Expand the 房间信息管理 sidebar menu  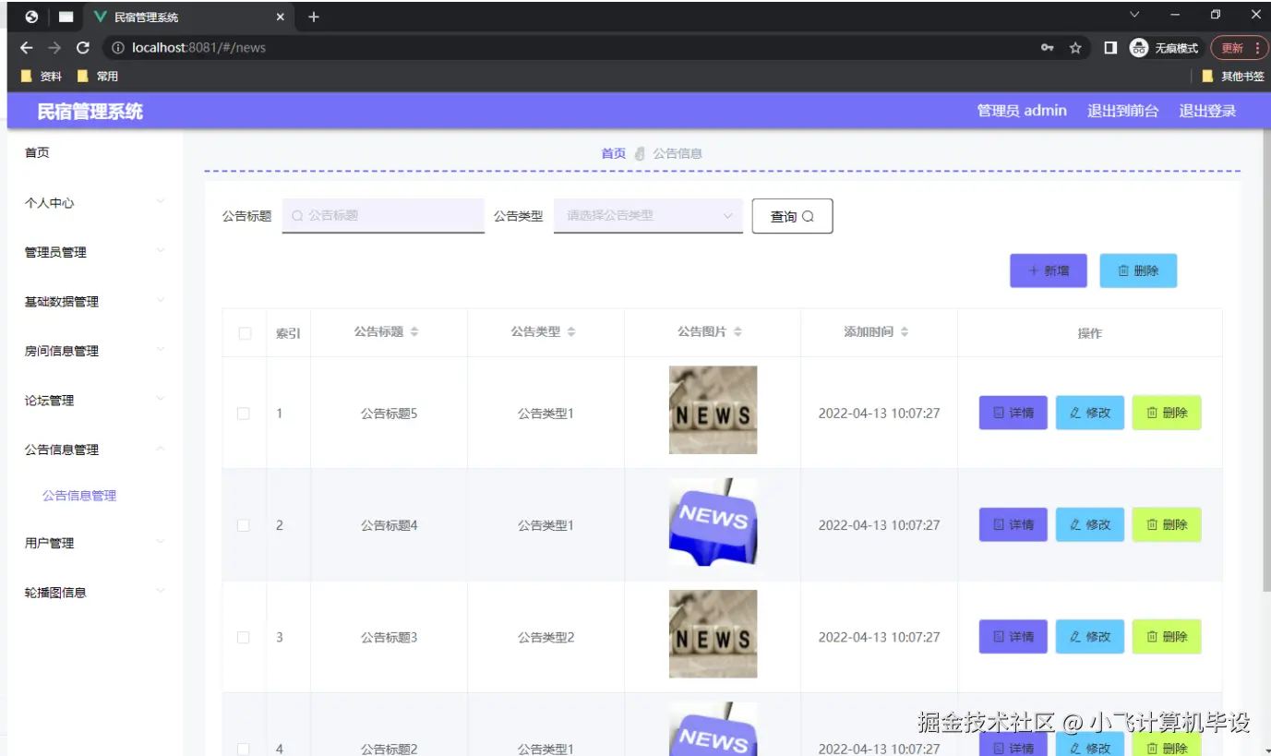[95, 351]
